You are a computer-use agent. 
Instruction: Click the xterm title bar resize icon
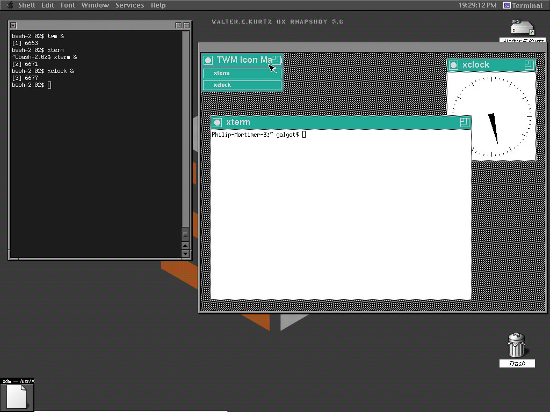click(464, 122)
